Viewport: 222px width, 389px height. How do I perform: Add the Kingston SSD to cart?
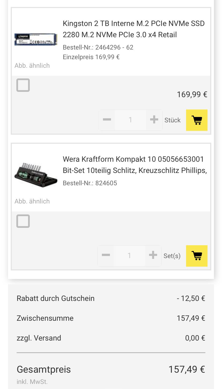click(x=197, y=120)
